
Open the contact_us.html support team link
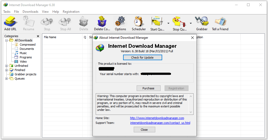[x=160, y=123]
